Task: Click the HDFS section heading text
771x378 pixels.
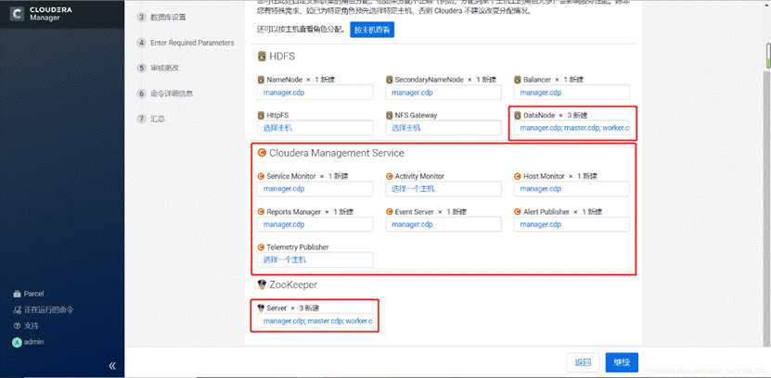Action: coord(282,57)
